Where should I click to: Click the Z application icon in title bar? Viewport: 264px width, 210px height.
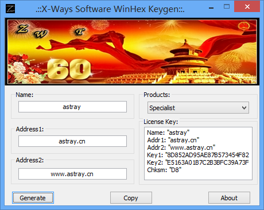10,9
